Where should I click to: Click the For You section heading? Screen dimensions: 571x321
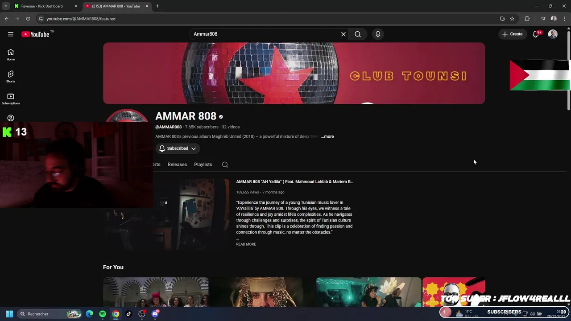pos(113,267)
